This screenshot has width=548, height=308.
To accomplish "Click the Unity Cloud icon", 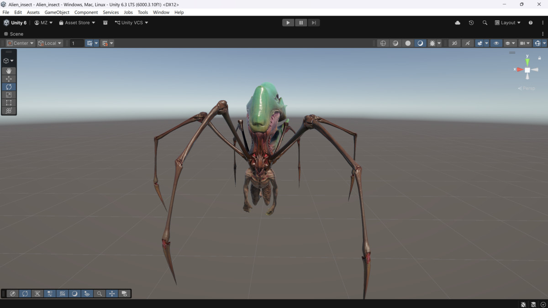I will tap(457, 22).
